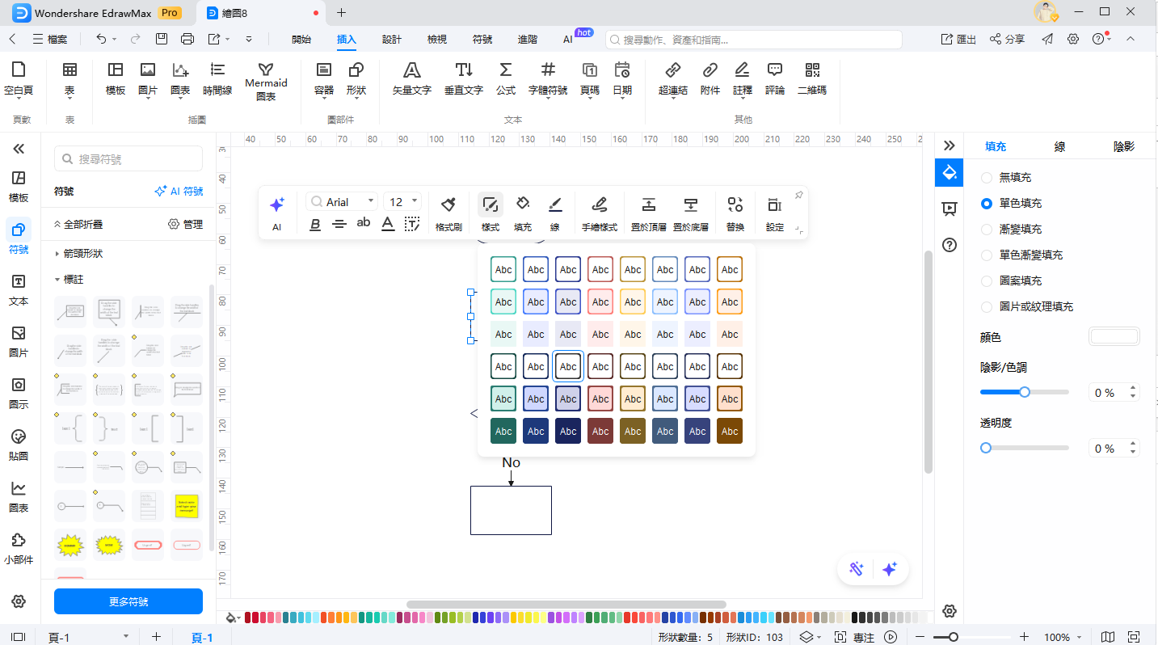Expand the font size 12 dropdown
The image size is (1158, 645).
[x=402, y=201]
